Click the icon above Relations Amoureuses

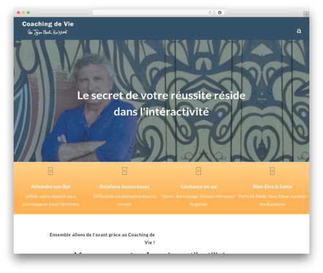[x=125, y=171]
